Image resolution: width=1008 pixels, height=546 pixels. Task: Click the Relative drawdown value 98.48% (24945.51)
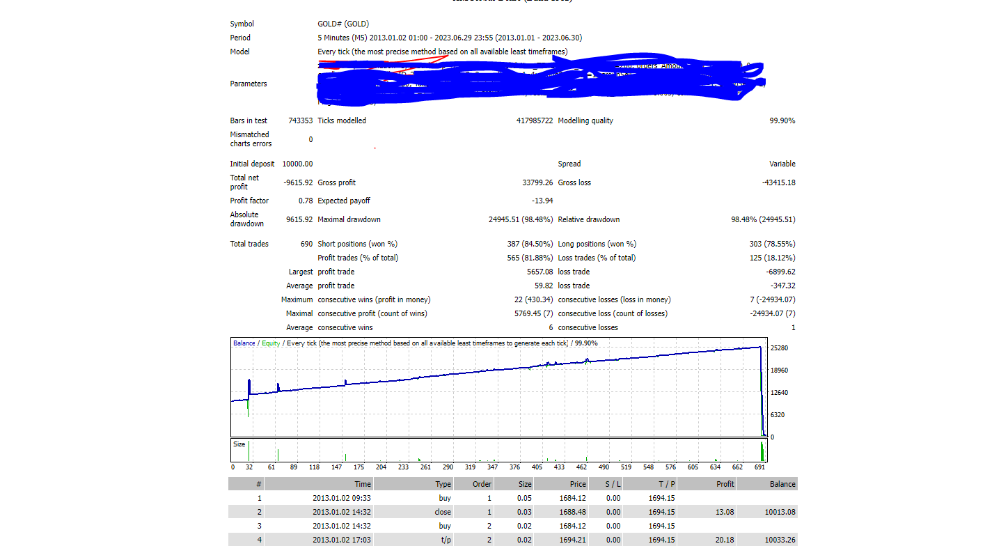coord(763,219)
